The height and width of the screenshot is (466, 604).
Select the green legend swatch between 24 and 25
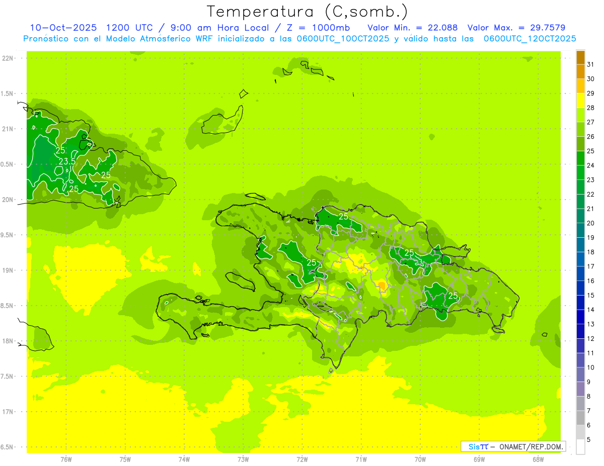580,158
